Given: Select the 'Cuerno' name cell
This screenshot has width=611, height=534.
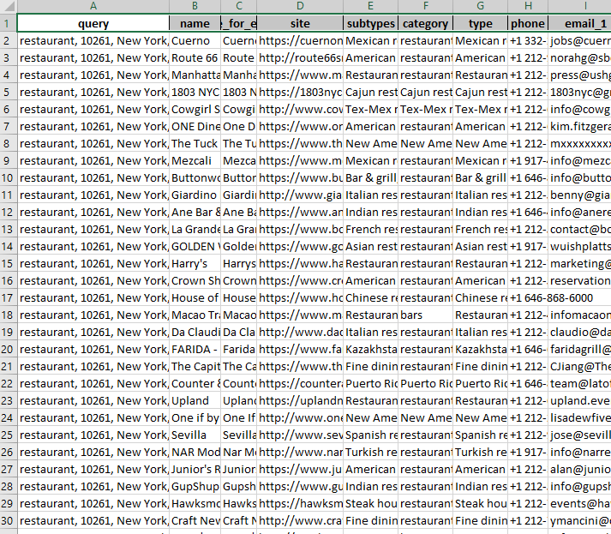Looking at the screenshot, I should pyautogui.click(x=195, y=40).
